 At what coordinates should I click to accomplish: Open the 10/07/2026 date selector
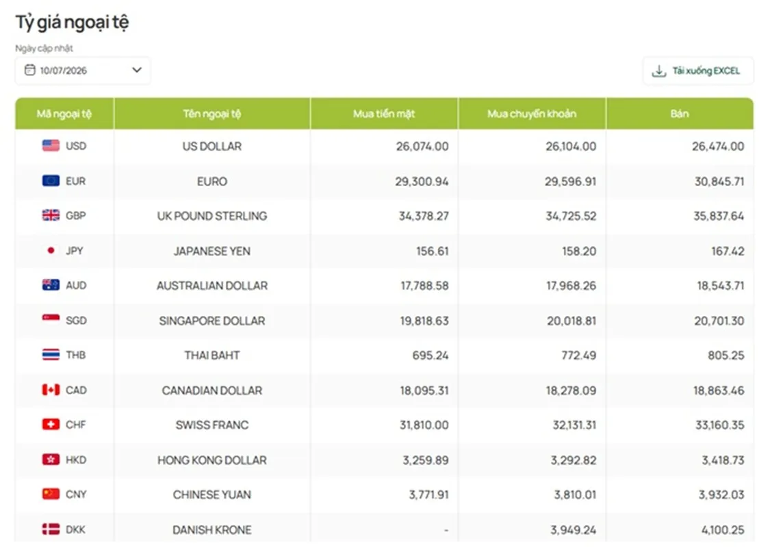[83, 70]
